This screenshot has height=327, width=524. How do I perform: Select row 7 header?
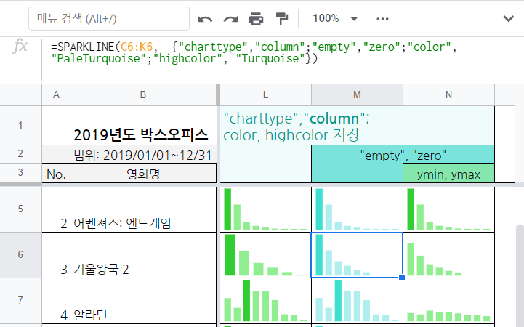[20, 300]
